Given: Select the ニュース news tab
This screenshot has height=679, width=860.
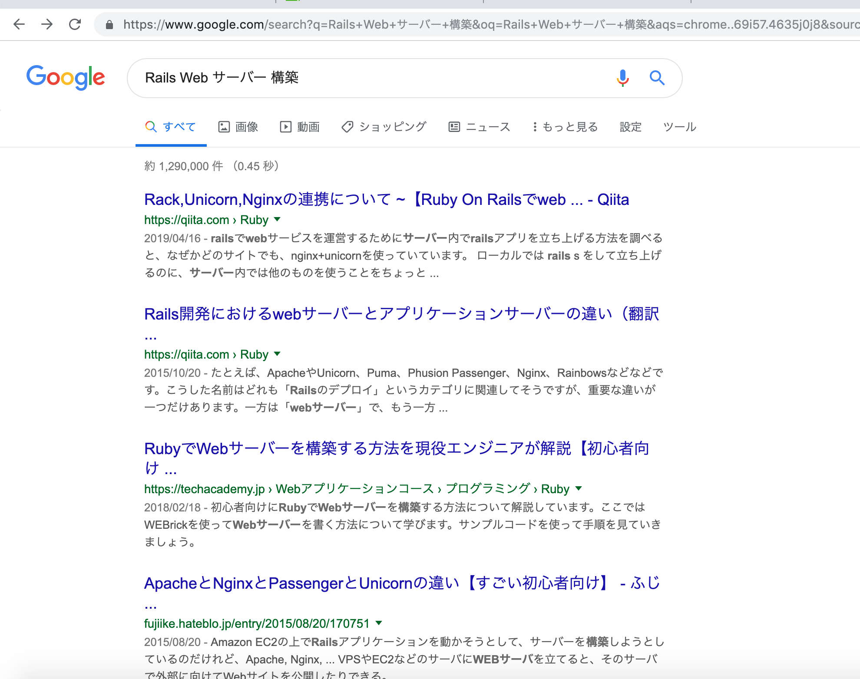Looking at the screenshot, I should pyautogui.click(x=479, y=127).
